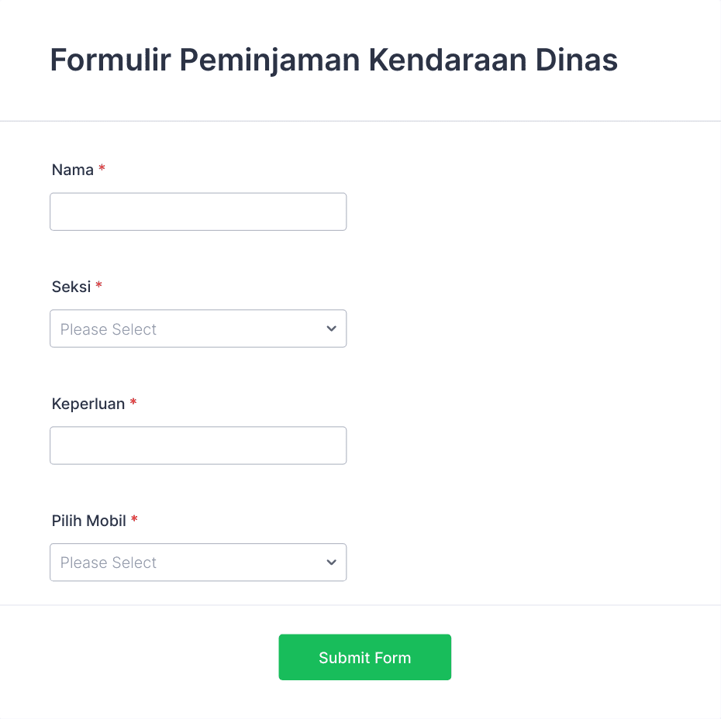Click the chevron arrow in Seksi dropdown
The width and height of the screenshot is (721, 719).
[331, 329]
